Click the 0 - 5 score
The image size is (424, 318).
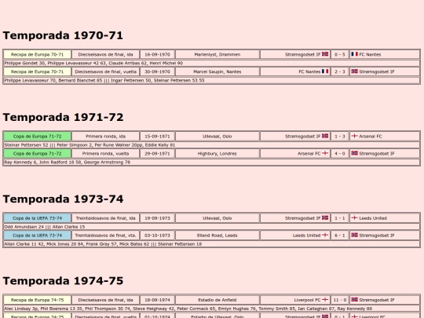[x=340, y=54]
